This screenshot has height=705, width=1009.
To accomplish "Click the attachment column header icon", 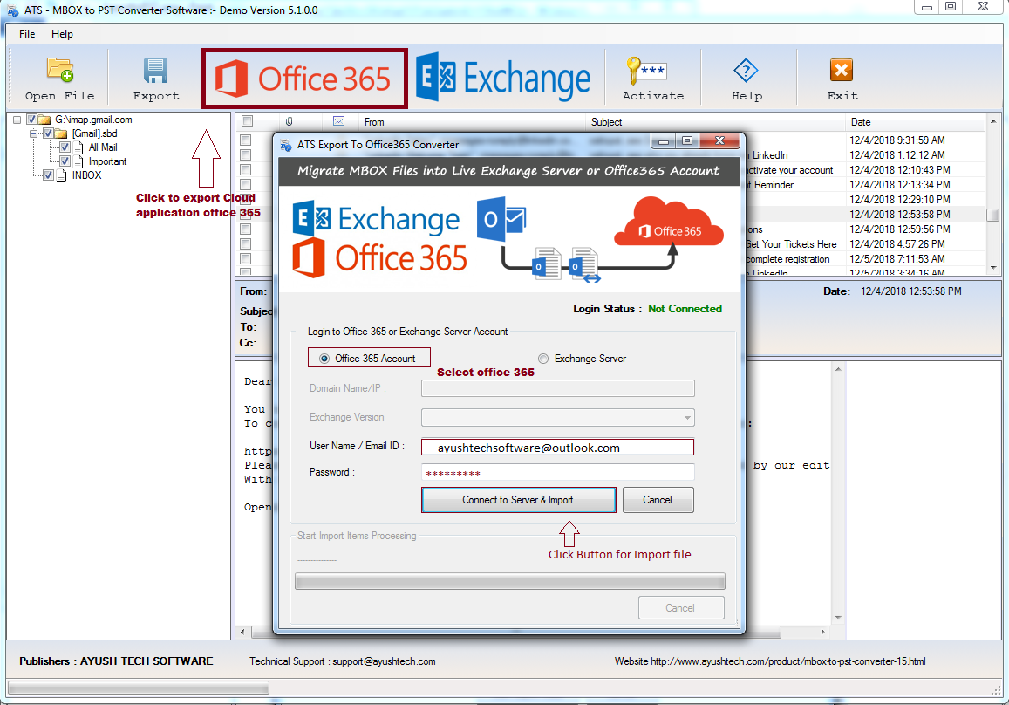I will 290,121.
